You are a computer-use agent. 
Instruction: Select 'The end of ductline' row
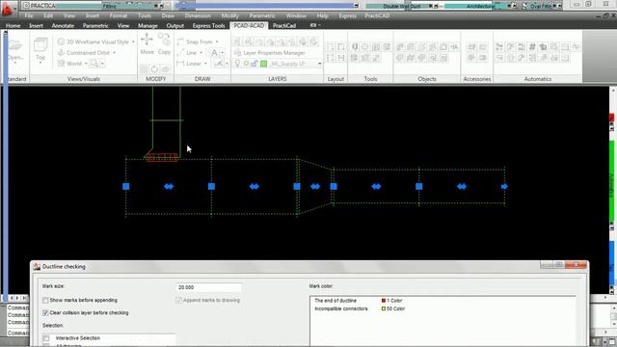pyautogui.click(x=443, y=301)
